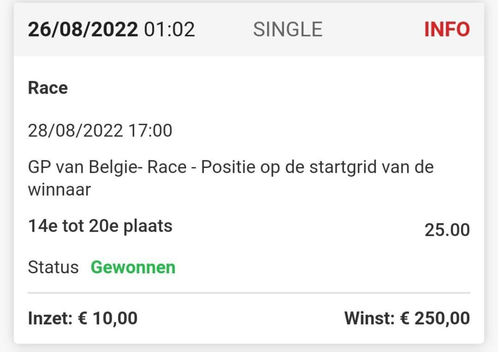Click the Winst label
Viewport: 498px width, 352px height.
coord(369,318)
